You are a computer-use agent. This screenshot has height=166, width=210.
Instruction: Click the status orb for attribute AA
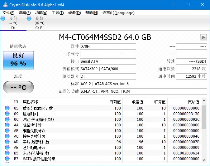tap(7, 125)
